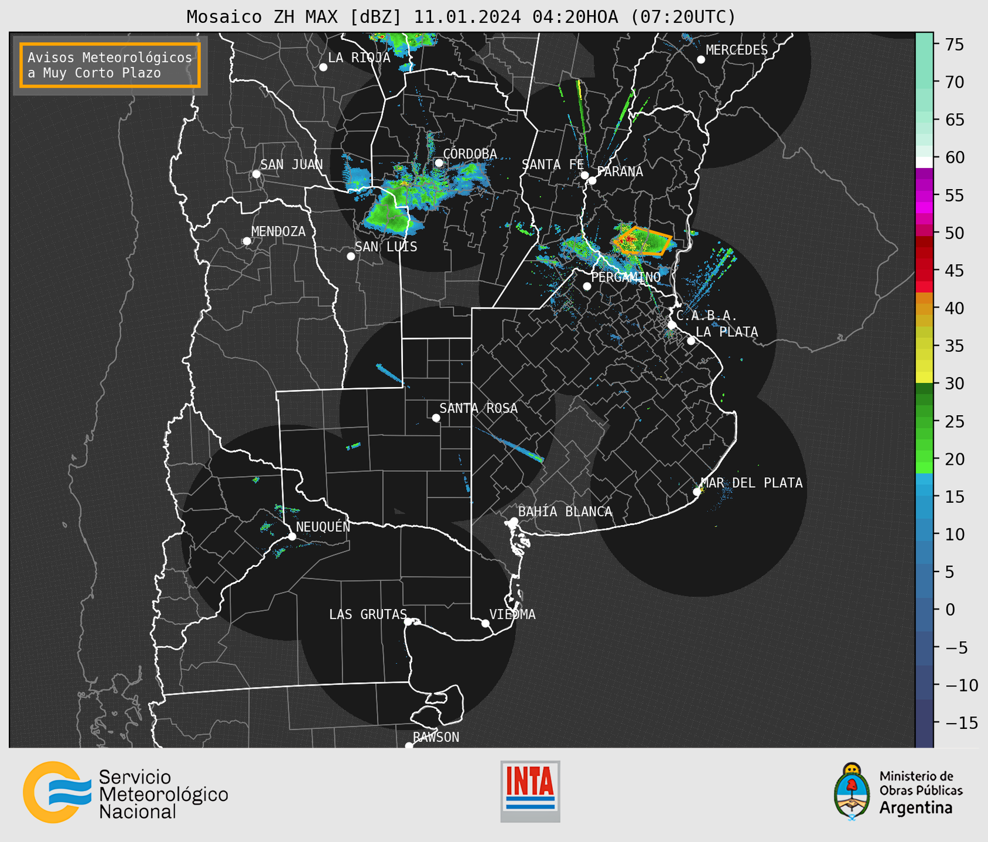Click the Ministerio de Obras Públicas emblem
The width and height of the screenshot is (988, 842).
[x=853, y=792]
